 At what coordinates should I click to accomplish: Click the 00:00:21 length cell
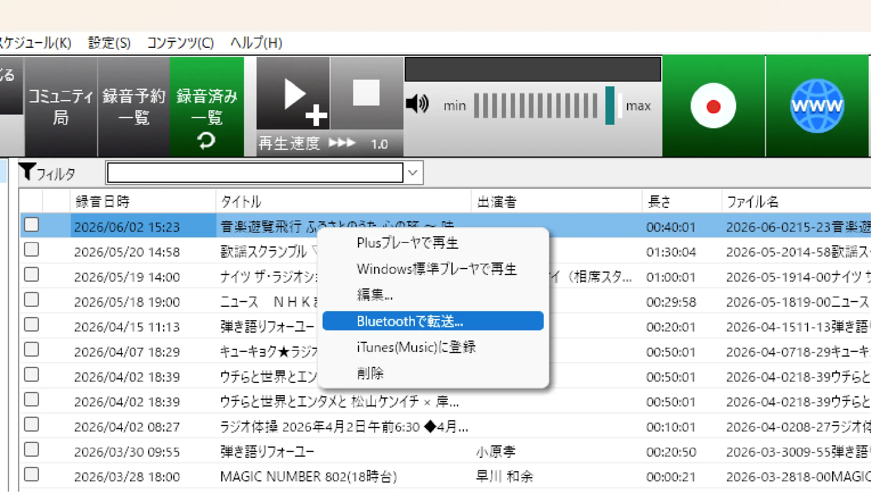(671, 477)
